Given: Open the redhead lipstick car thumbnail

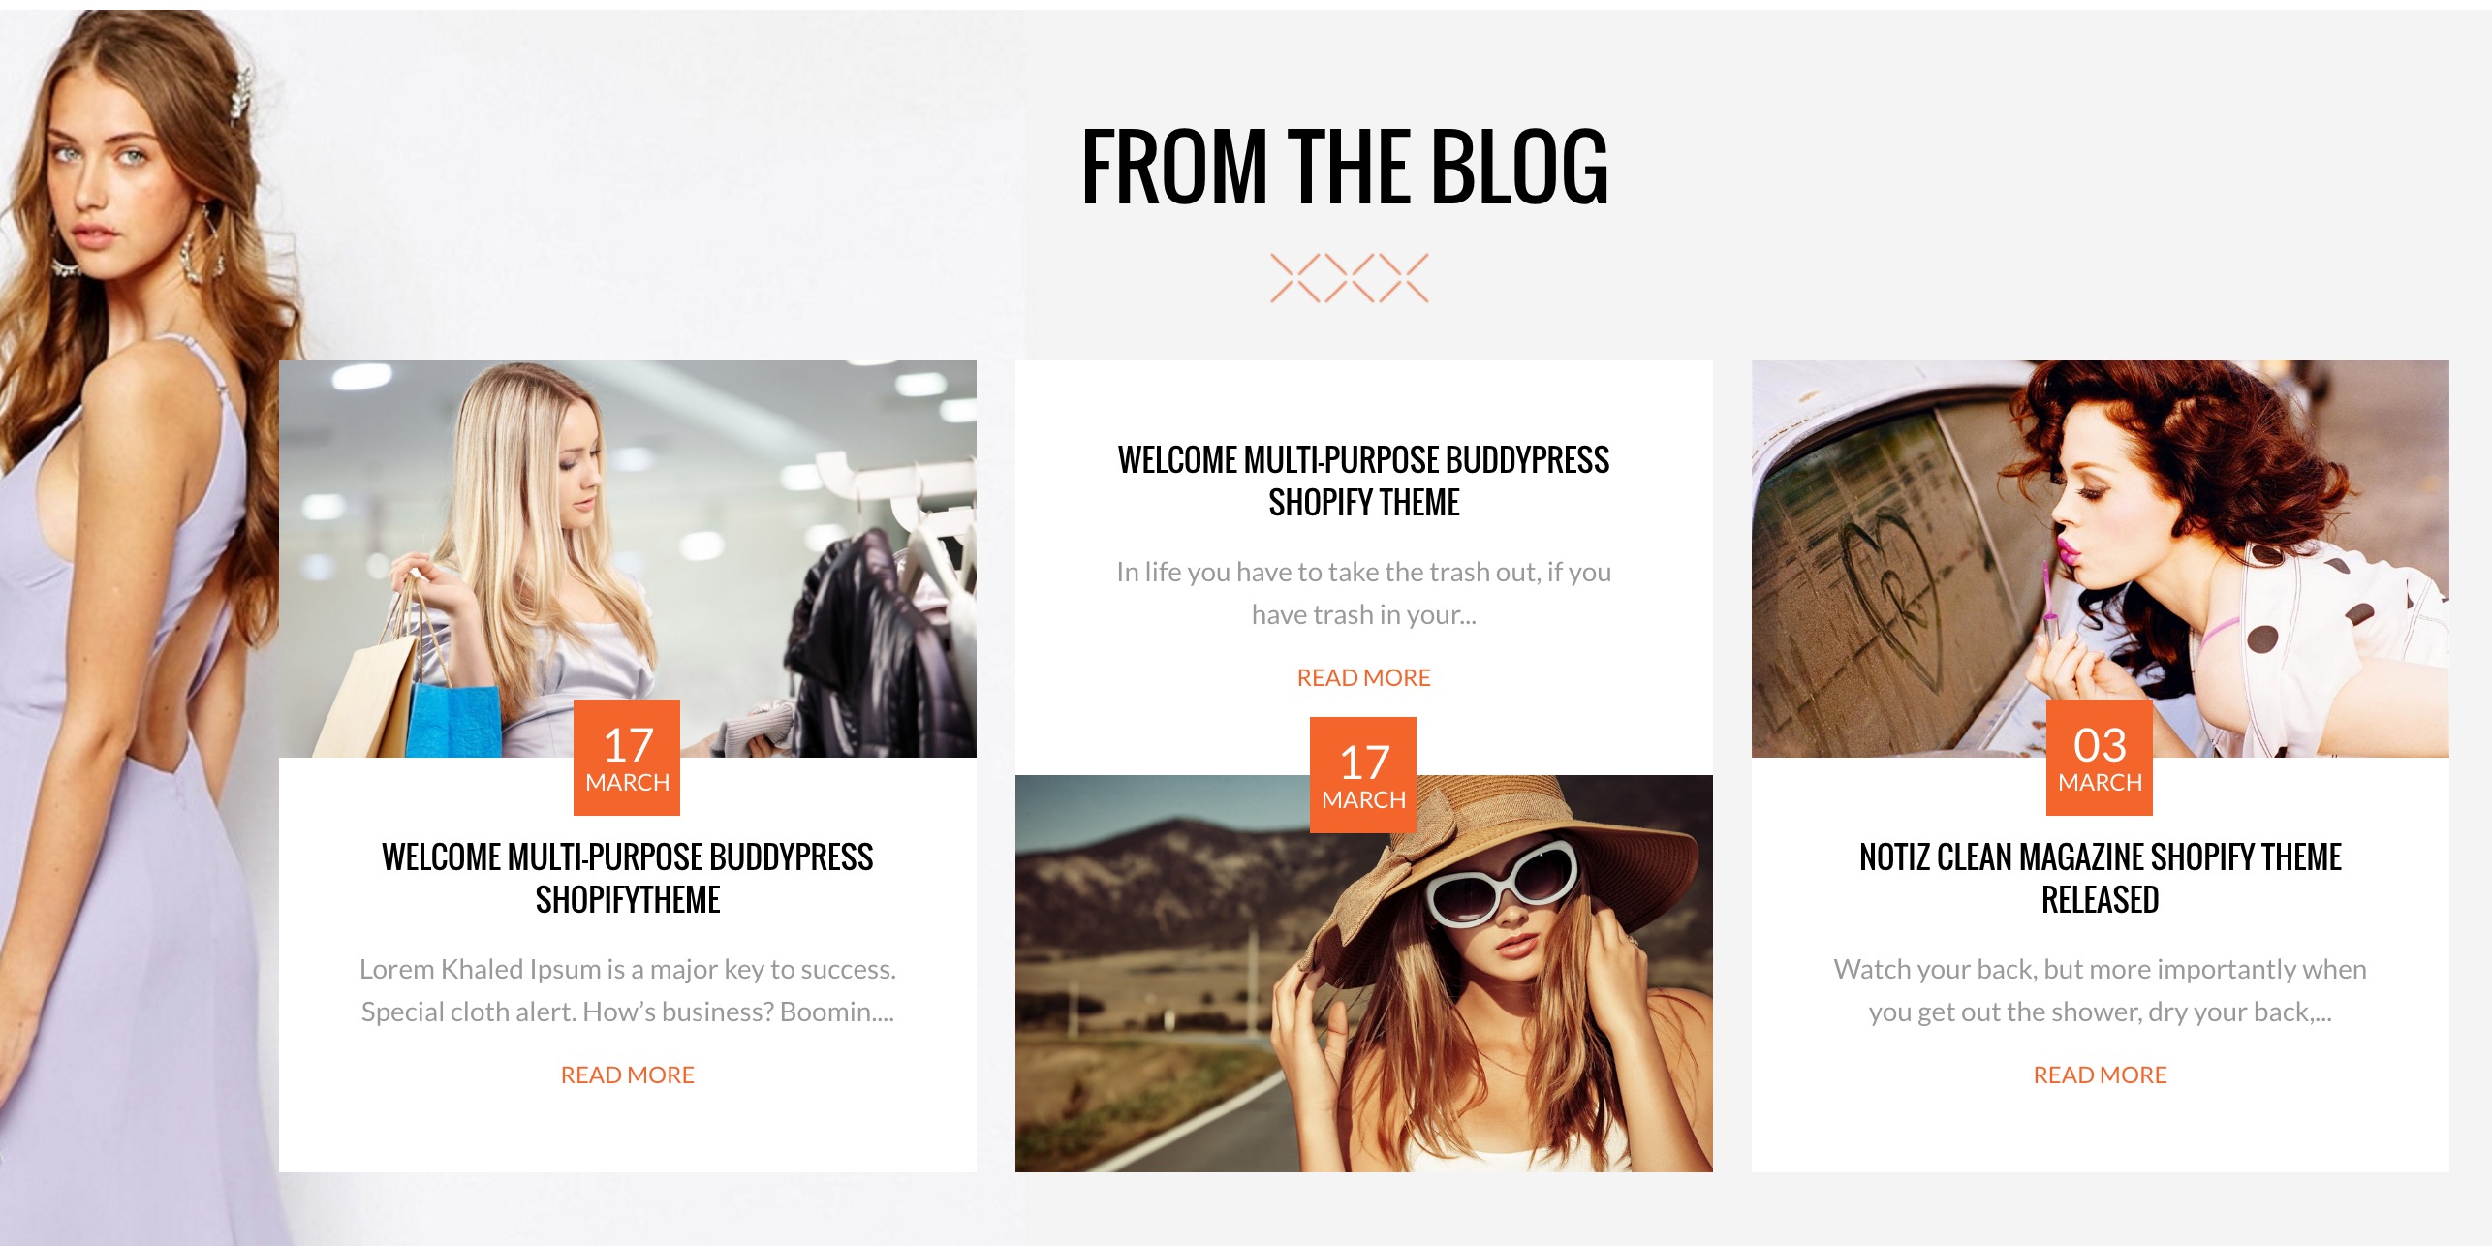Looking at the screenshot, I should click(x=2101, y=559).
